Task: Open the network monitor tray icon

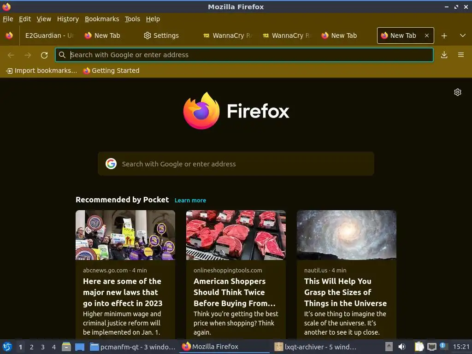Action: point(431,347)
